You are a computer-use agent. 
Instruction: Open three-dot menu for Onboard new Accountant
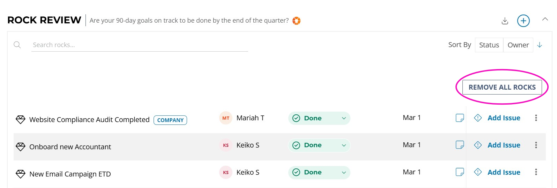click(536, 145)
